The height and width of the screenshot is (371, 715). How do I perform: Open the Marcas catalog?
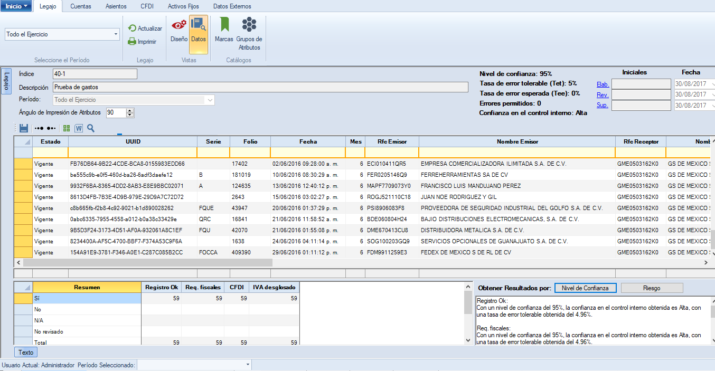(x=224, y=30)
